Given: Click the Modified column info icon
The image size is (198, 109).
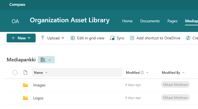Looking at the screenshot, I should pyautogui.click(x=142, y=73).
